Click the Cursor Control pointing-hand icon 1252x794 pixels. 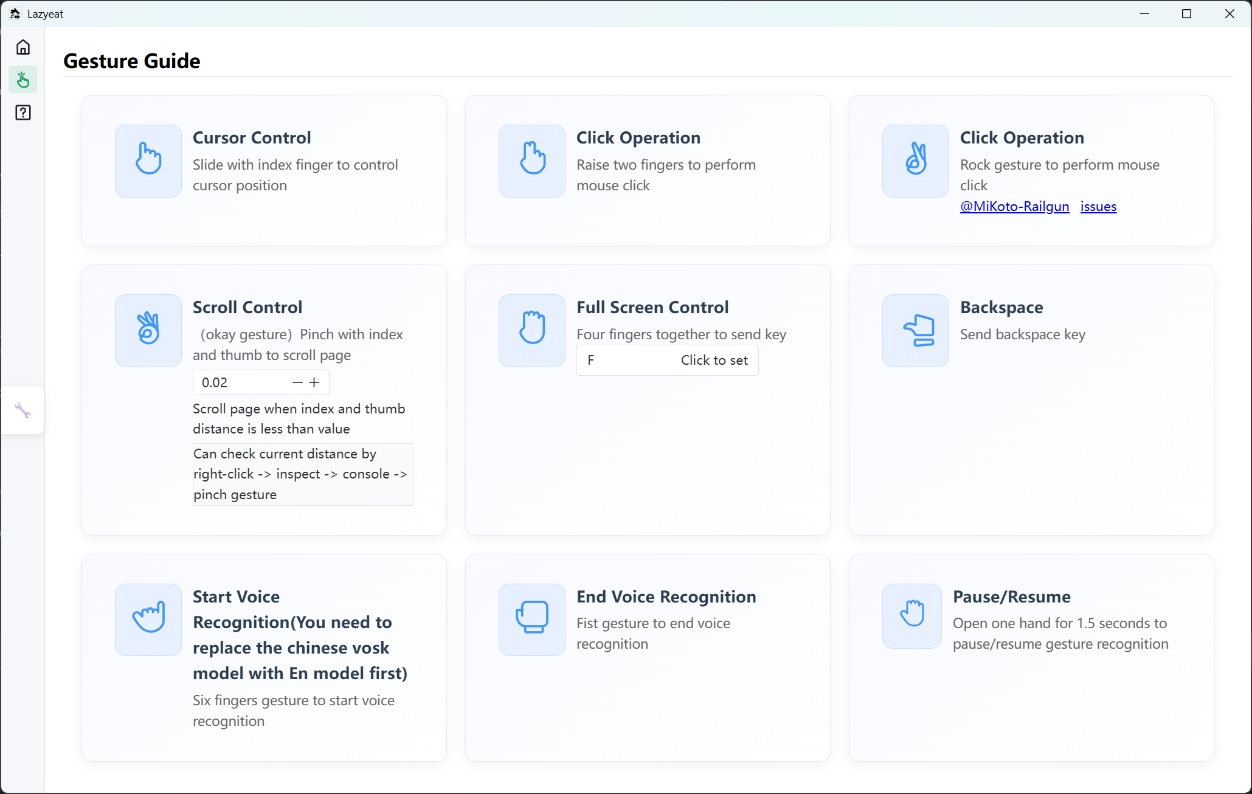148,161
